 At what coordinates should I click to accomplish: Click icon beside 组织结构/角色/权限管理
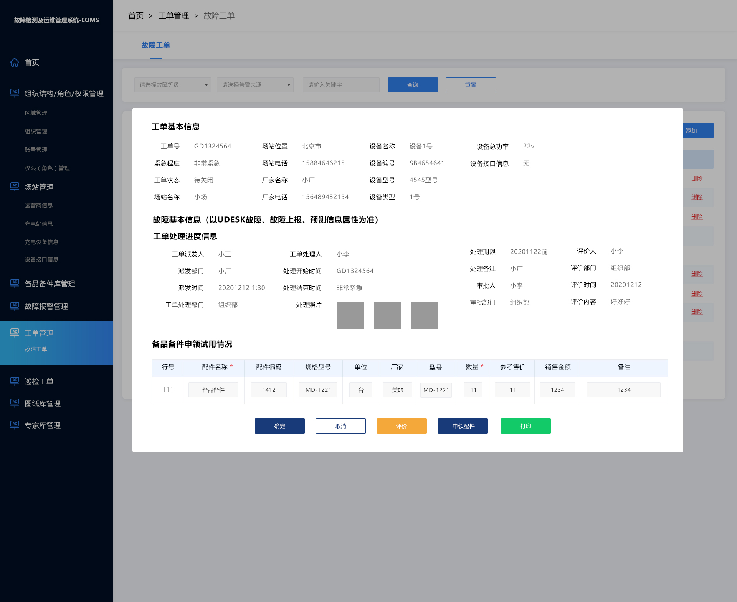(15, 93)
